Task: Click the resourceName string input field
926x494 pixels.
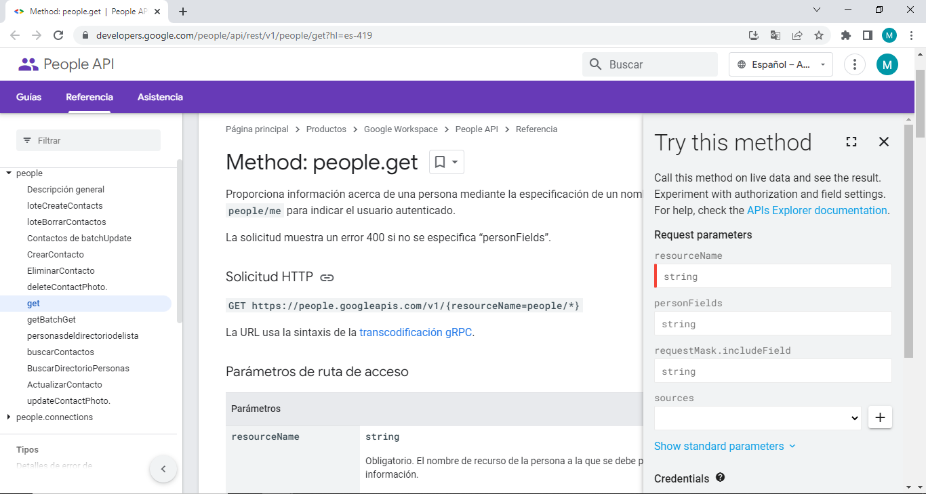Action: point(773,276)
